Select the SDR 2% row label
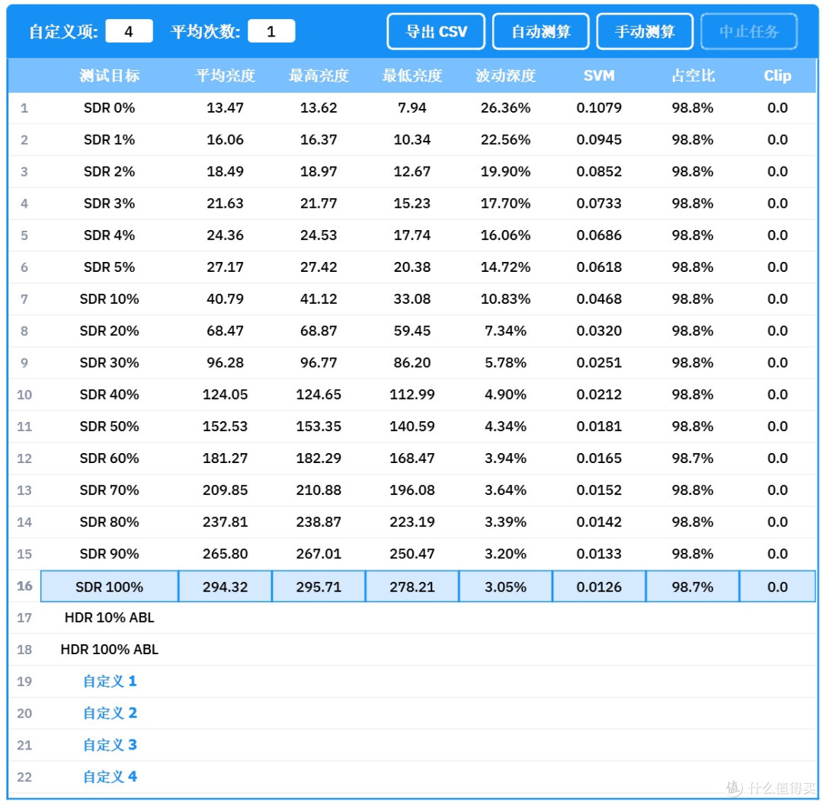Viewport: 823px width, 805px height. 109,171
